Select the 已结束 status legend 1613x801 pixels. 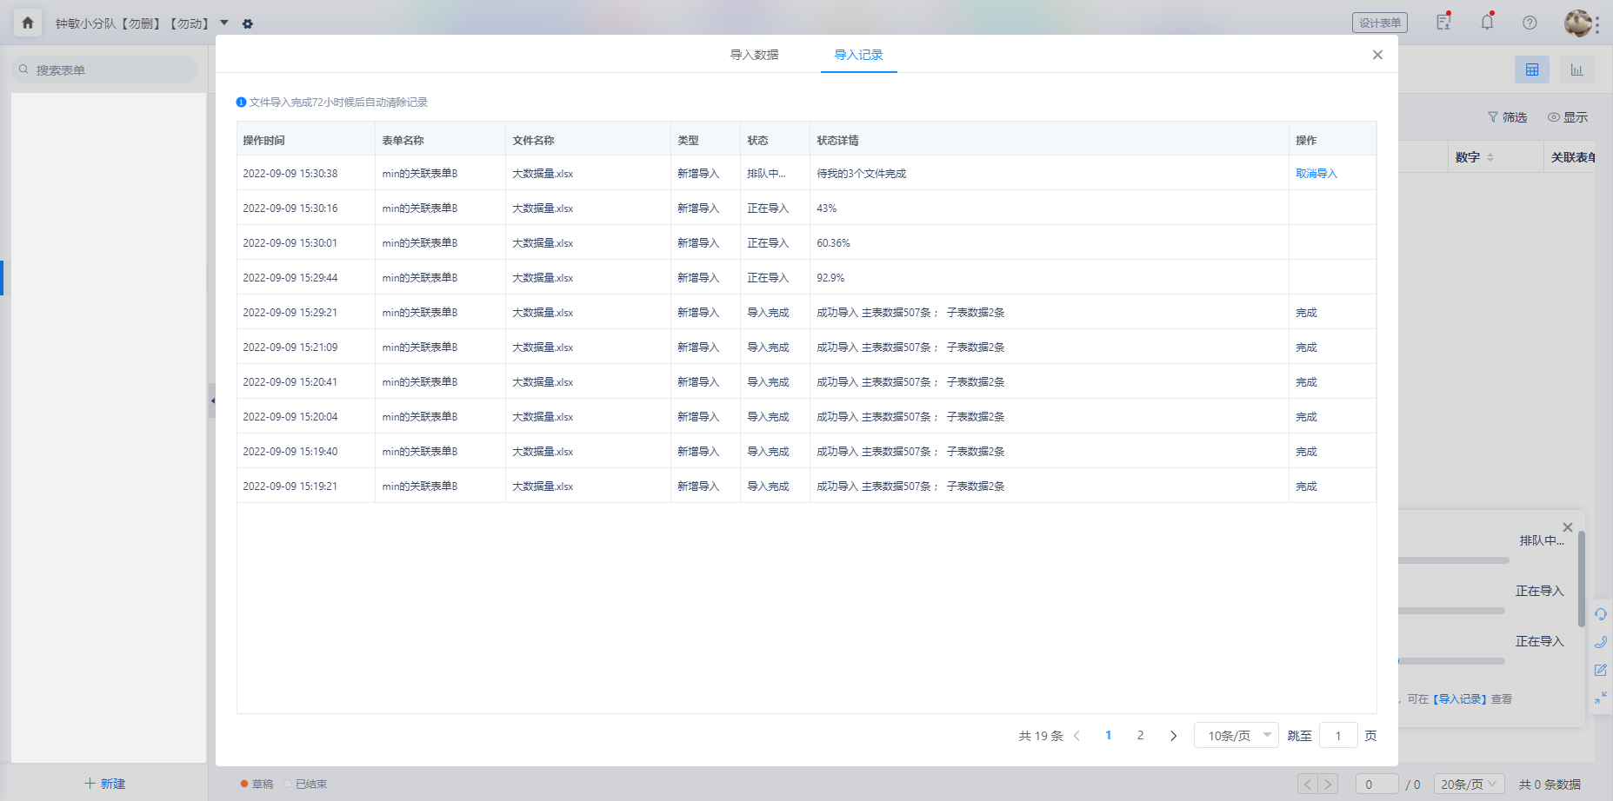pyautogui.click(x=305, y=784)
